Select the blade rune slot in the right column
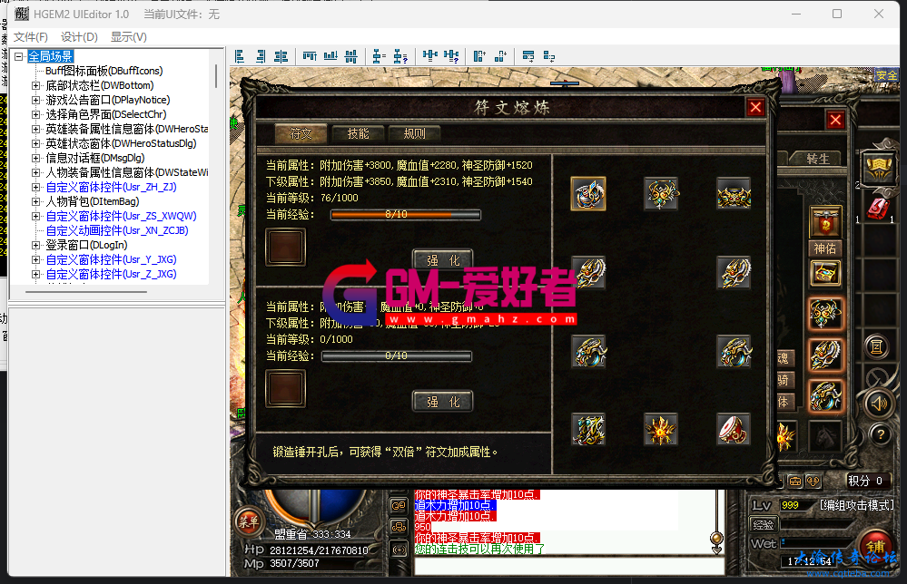Image resolution: width=907 pixels, height=584 pixels. click(x=734, y=272)
